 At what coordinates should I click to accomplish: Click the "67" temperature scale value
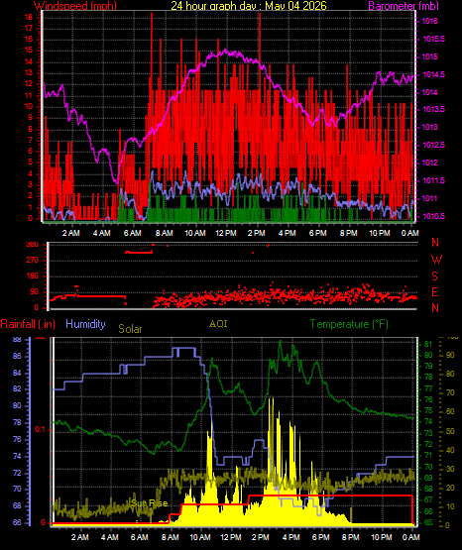click(x=428, y=499)
